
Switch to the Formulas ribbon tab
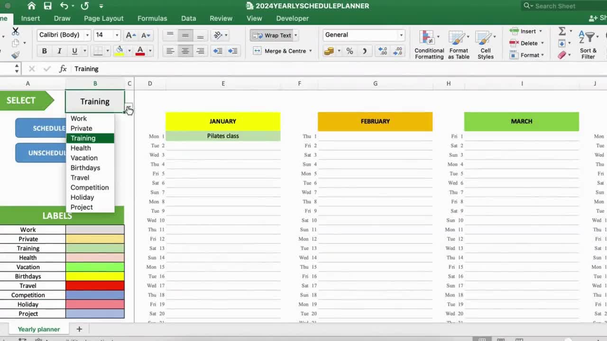pyautogui.click(x=152, y=18)
